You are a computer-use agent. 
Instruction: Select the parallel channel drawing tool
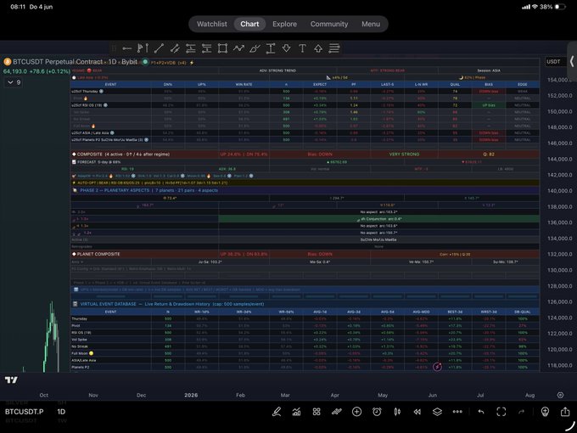click(175, 48)
